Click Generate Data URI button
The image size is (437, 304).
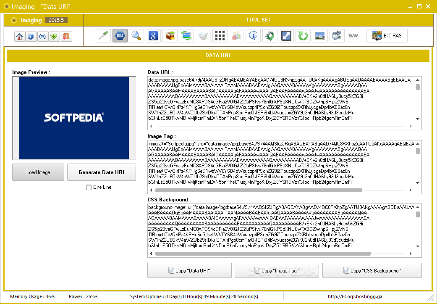(102, 172)
